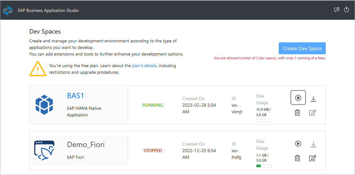355x175 pixels.
Task: Click the SAP HANA Native Application label
Action: [x=84, y=111]
